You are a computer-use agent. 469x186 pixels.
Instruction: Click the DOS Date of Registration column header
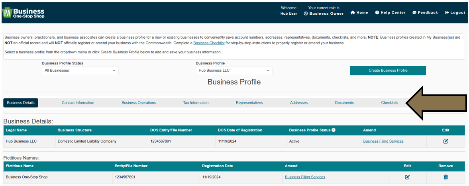240,130
